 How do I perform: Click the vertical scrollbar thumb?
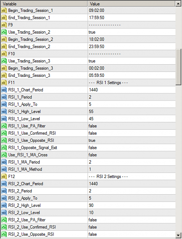click(x=178, y=67)
